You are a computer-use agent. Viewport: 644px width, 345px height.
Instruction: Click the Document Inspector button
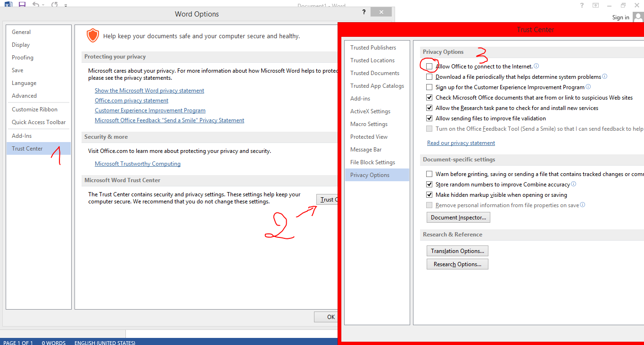459,218
